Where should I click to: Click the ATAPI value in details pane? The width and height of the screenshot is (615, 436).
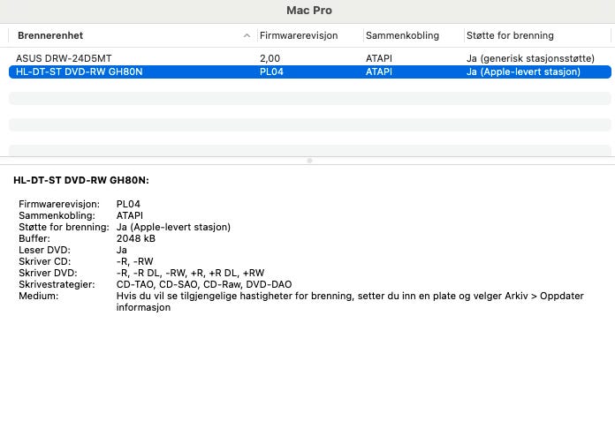(129, 215)
